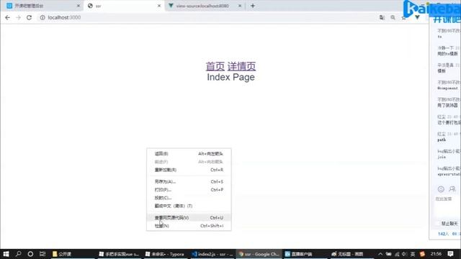Choose 返回 (Alt+left arrow) in the context menu
Viewport: 461px width, 259px height.
coord(189,153)
